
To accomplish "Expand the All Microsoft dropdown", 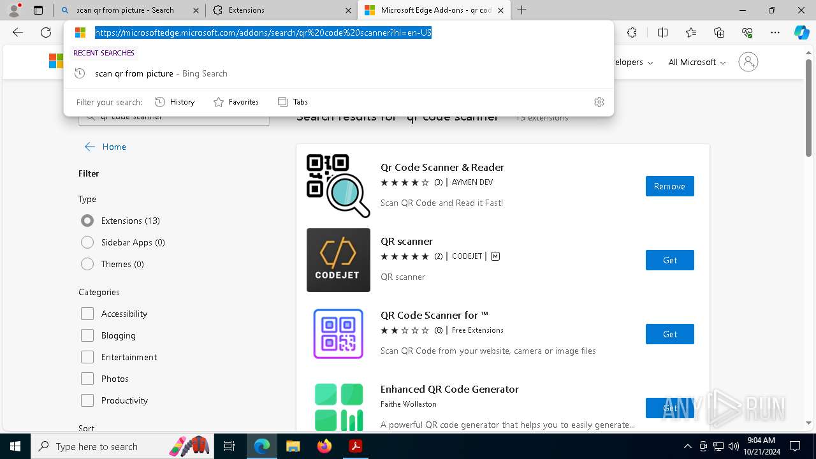I will 697,62.
